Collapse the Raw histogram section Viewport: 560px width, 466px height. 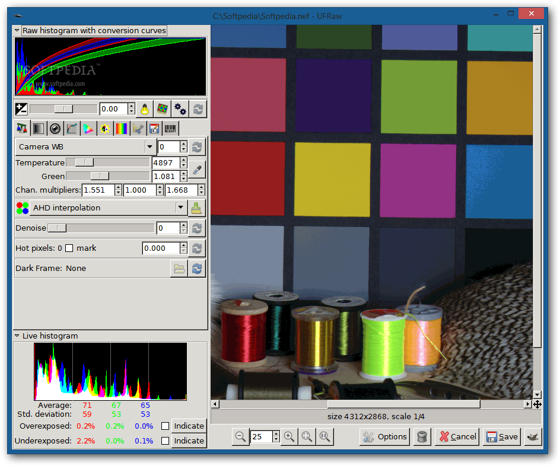pos(17,31)
